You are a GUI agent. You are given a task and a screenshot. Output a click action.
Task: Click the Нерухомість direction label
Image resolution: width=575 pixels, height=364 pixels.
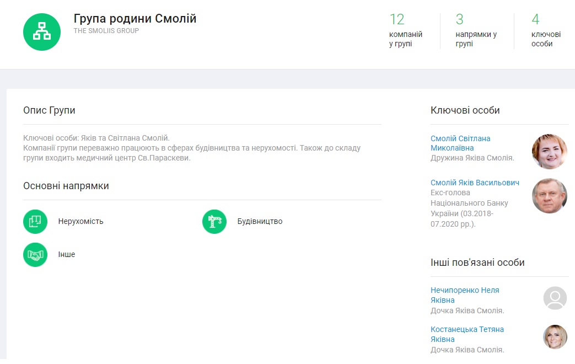[80, 222]
